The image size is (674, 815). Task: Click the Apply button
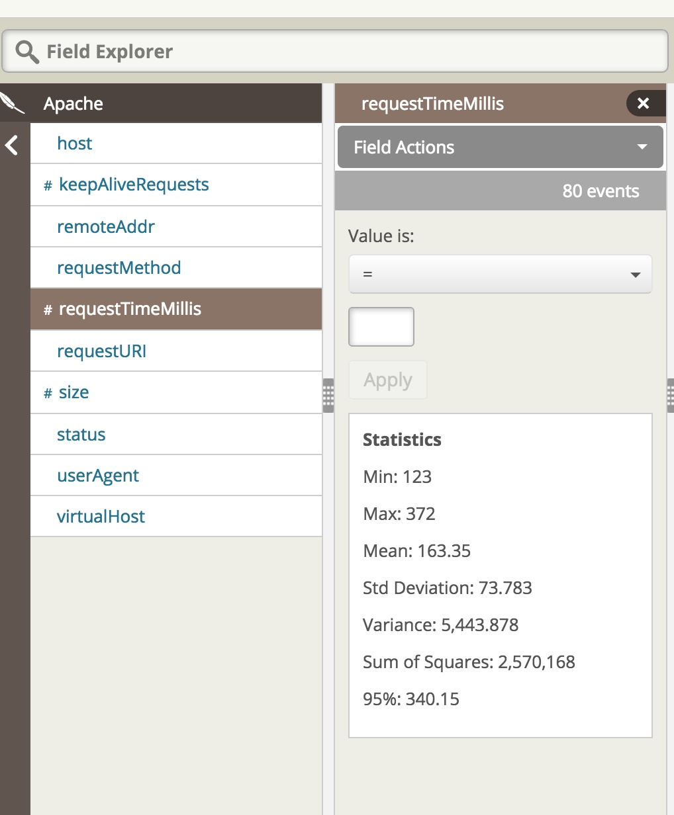pyautogui.click(x=388, y=380)
